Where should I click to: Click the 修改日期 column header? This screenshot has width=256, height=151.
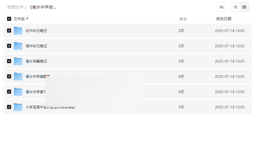coord(223,19)
